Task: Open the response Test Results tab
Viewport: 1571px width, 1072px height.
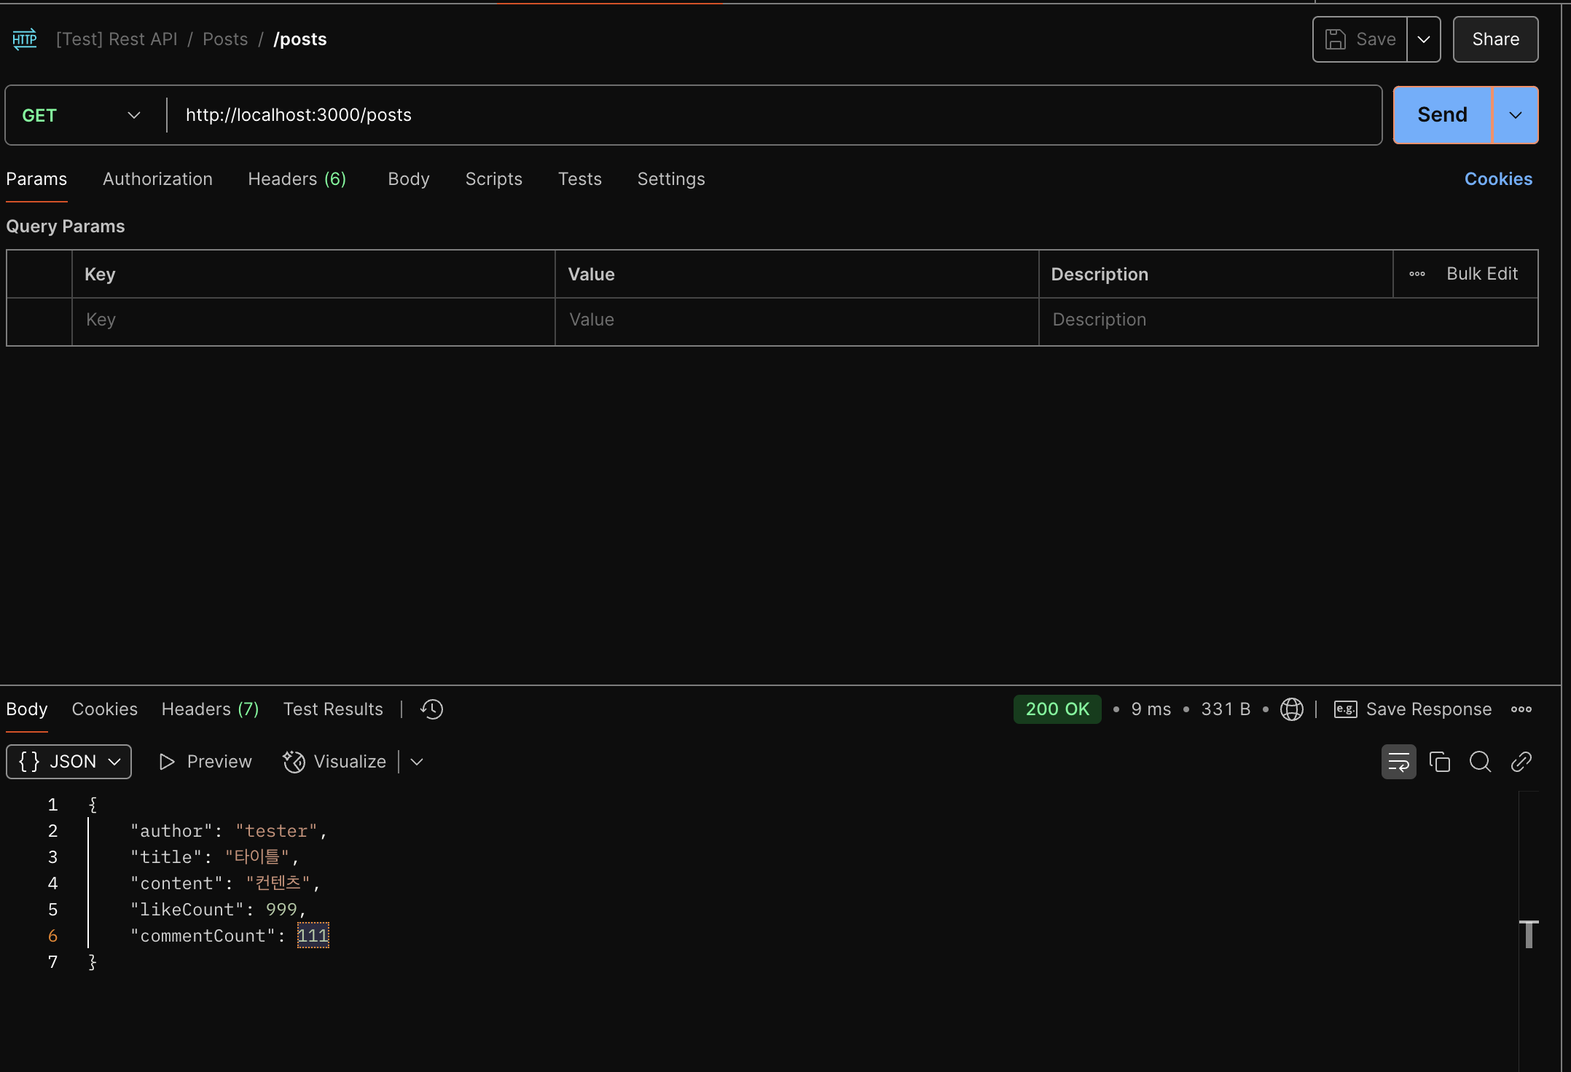Action: [333, 709]
